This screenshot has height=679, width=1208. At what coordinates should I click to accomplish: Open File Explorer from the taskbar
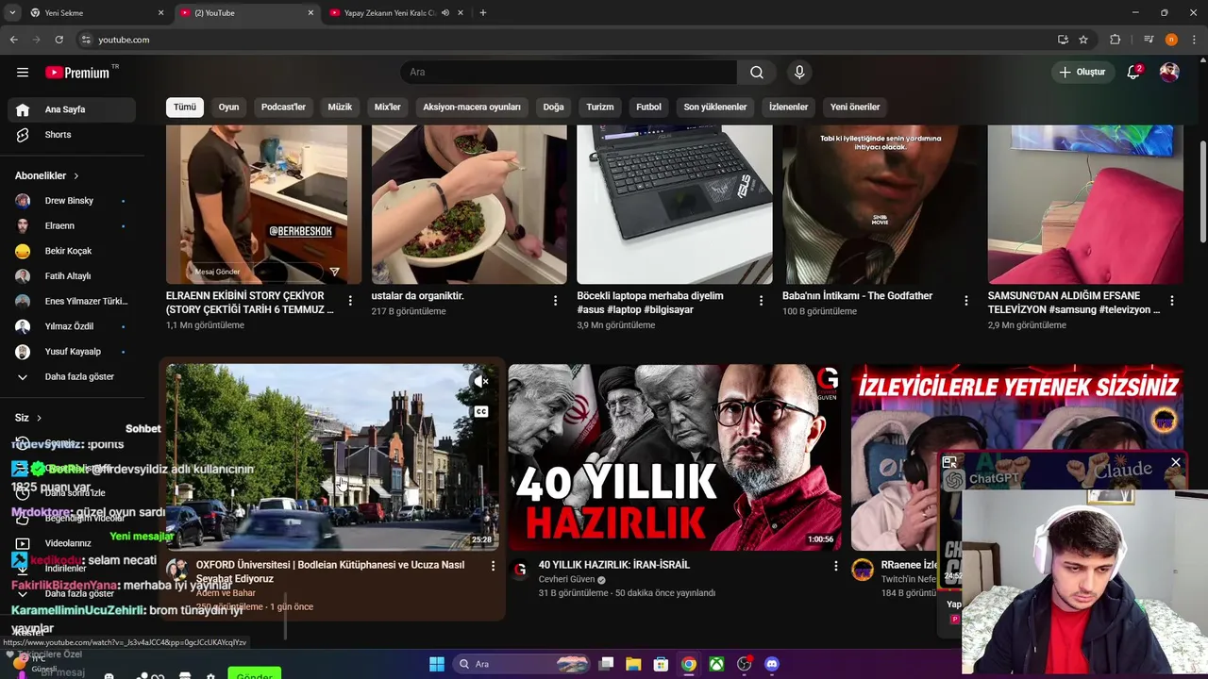pos(633,664)
